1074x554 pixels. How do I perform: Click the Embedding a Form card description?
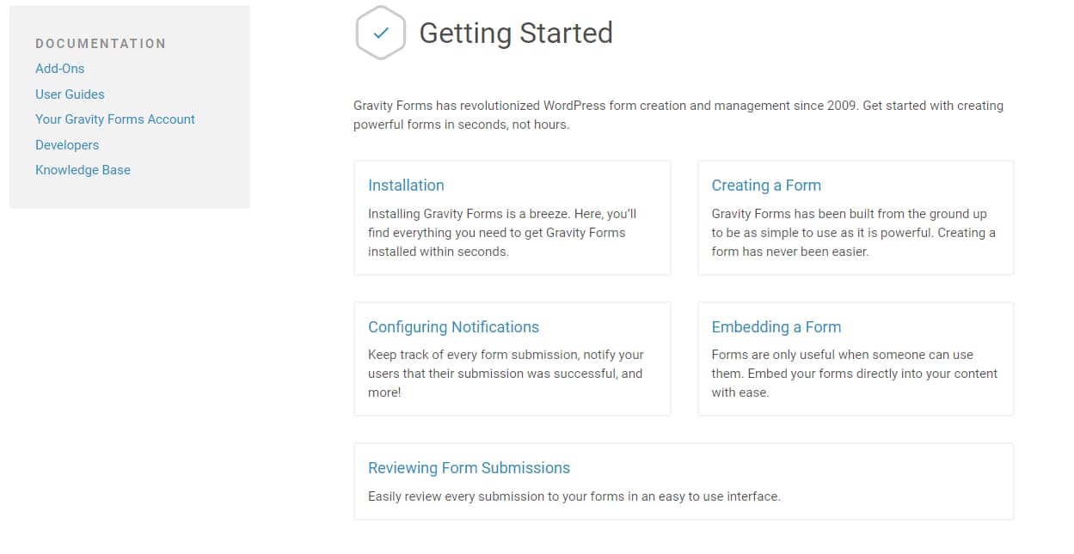click(855, 373)
